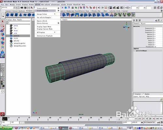Click the polygon cylinder shelf icon

pyautogui.click(x=16, y=15)
